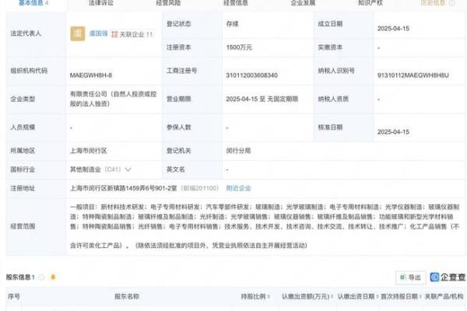Screen dimensions: 467x311
Task: Select the 所属地区 上海市闵行区 value
Action: 88,151
